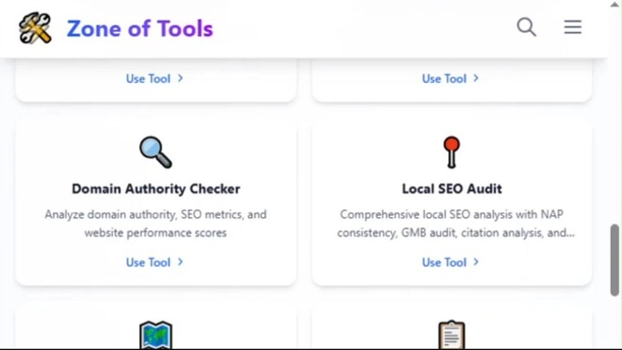Click the magnifying glass icon on the Domain Authority Checker card
Screen dimensions: 622x350
155,152
